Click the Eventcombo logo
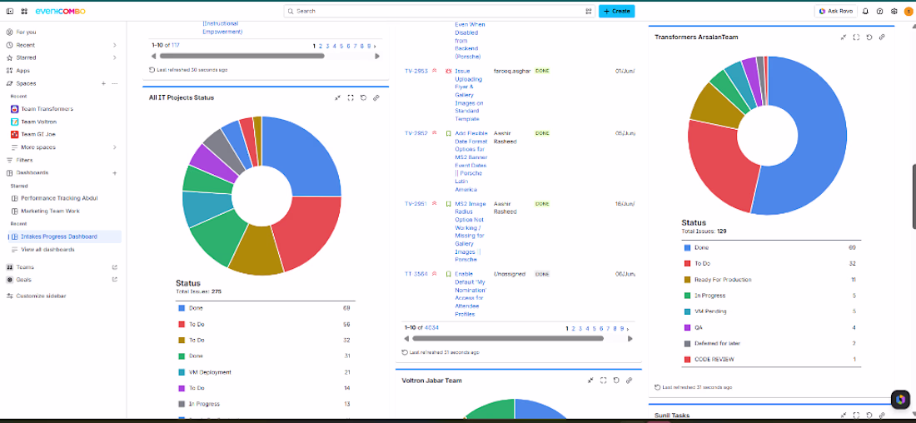Image resolution: width=916 pixels, height=423 pixels. 60,11
